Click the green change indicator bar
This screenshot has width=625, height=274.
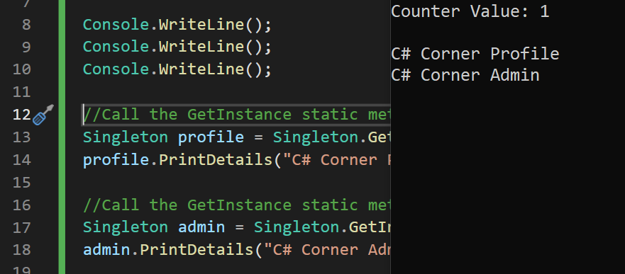(x=62, y=137)
